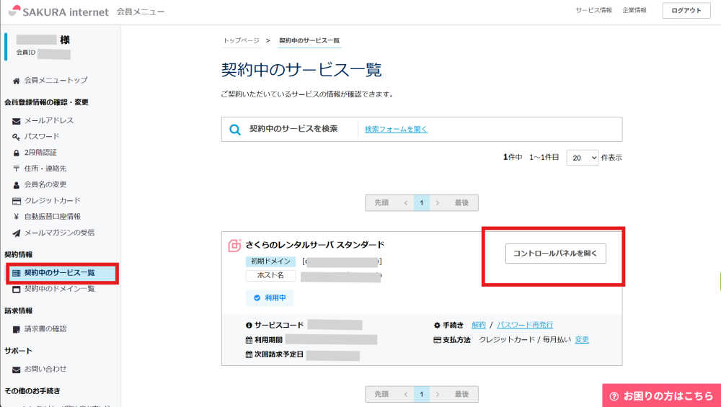Click the 利用中 status badge
721x407 pixels.
click(270, 298)
